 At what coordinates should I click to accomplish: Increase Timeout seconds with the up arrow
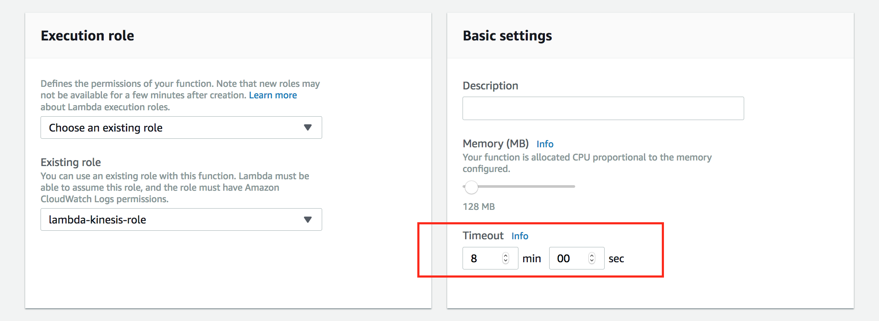(592, 255)
